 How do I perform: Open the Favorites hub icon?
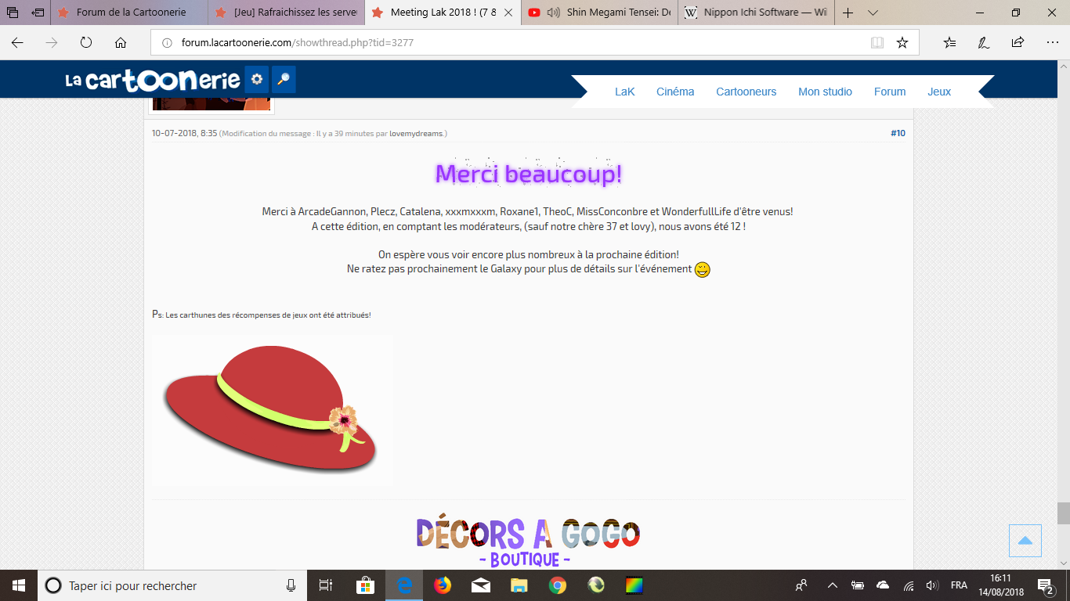click(950, 43)
